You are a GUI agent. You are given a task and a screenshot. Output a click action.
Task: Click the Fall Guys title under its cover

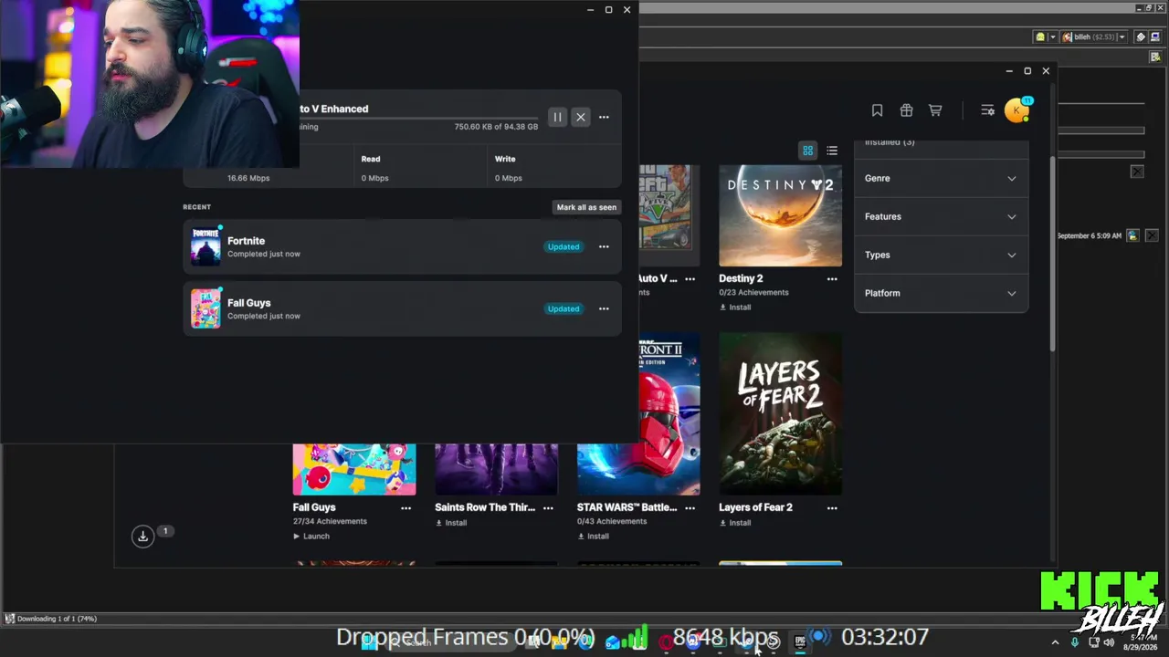[x=314, y=507]
